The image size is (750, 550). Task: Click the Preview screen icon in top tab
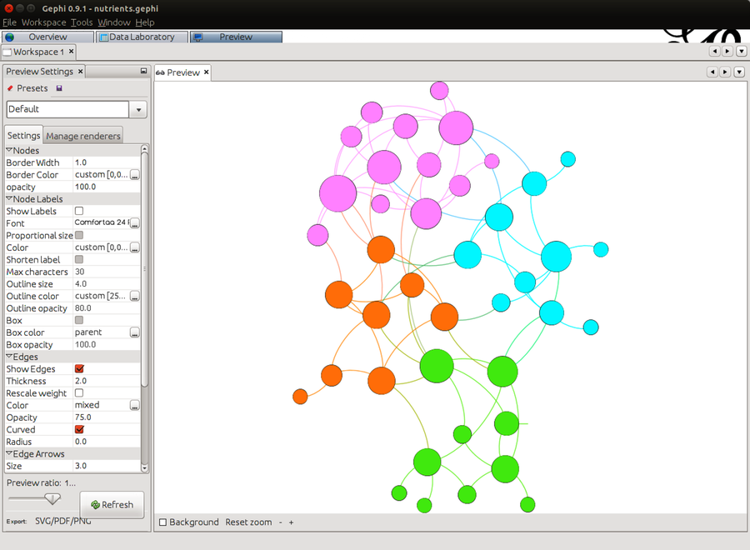click(198, 37)
